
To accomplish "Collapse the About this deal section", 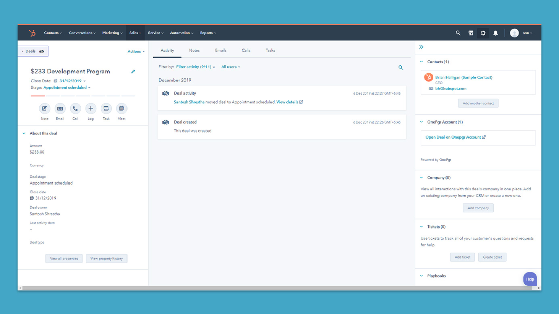I will click(24, 133).
